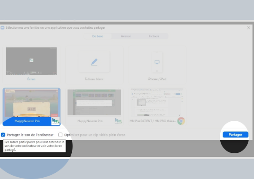Select the highlighted HappyNeuron Pro window

tap(31, 107)
